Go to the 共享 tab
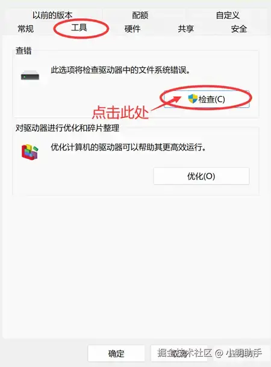 pyautogui.click(x=185, y=29)
